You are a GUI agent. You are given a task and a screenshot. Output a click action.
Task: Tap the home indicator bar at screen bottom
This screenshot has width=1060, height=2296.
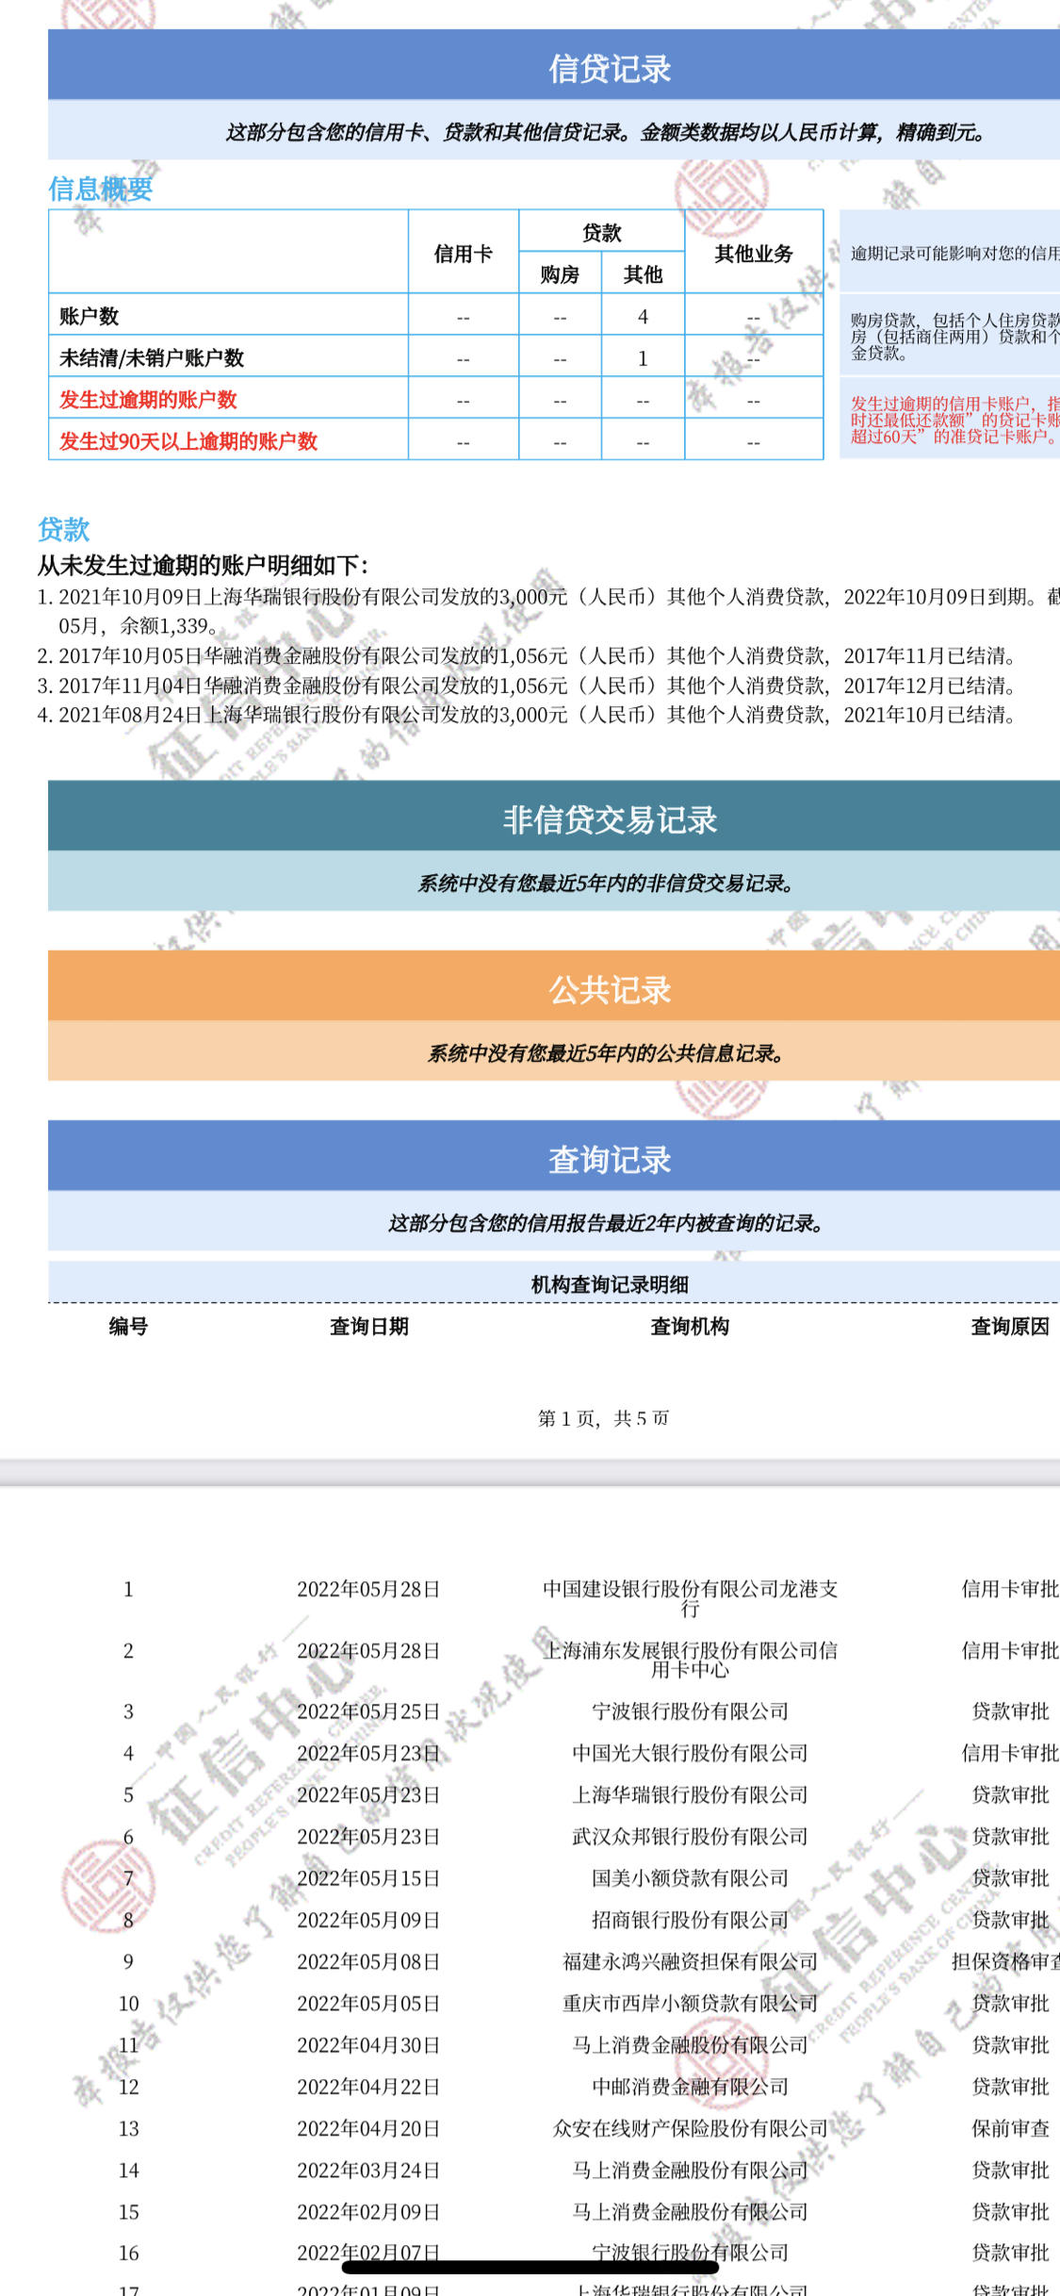tap(530, 2266)
